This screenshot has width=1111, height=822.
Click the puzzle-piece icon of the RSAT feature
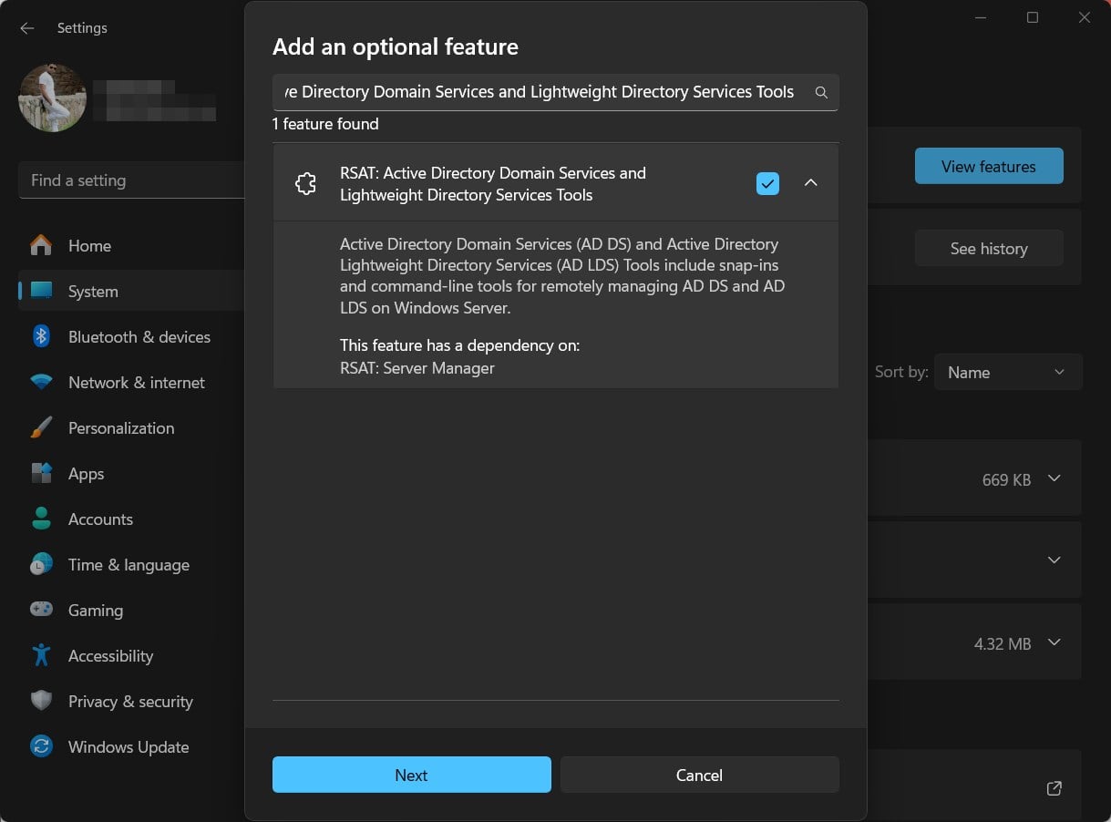pyautogui.click(x=306, y=184)
